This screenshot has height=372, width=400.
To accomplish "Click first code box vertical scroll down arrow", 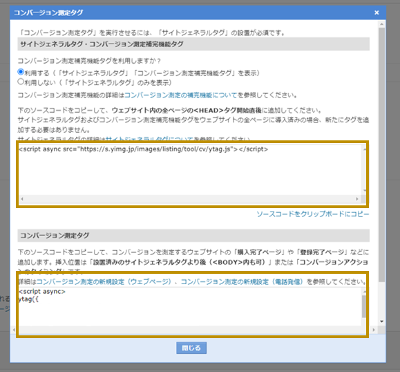I will [x=365, y=190].
